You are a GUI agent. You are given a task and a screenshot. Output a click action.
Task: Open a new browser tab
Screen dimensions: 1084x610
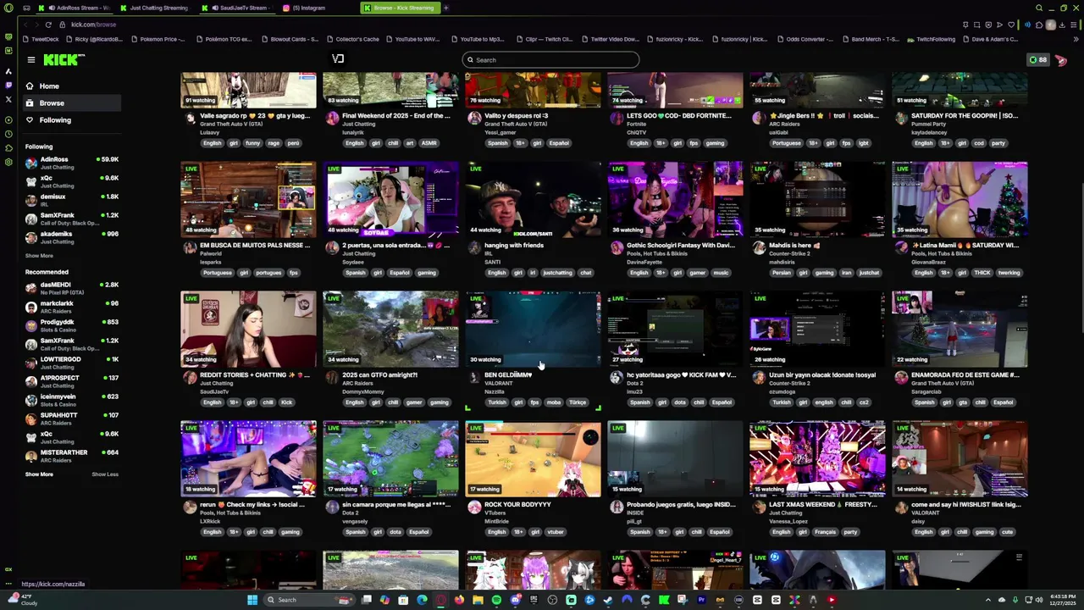(x=445, y=8)
